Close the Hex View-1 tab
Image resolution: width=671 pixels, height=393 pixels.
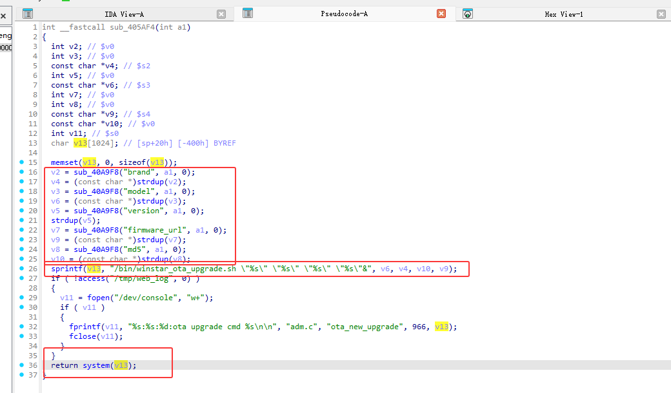tap(661, 14)
